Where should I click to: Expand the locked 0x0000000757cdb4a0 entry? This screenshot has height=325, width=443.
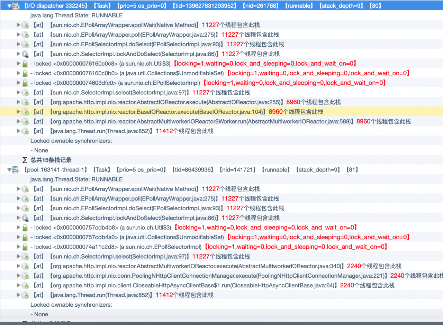click(18, 237)
